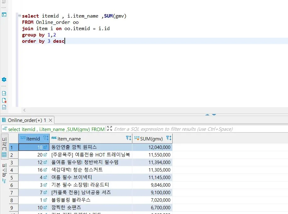
Task: Click the item_name column filter/sort icon
Action: (129, 138)
